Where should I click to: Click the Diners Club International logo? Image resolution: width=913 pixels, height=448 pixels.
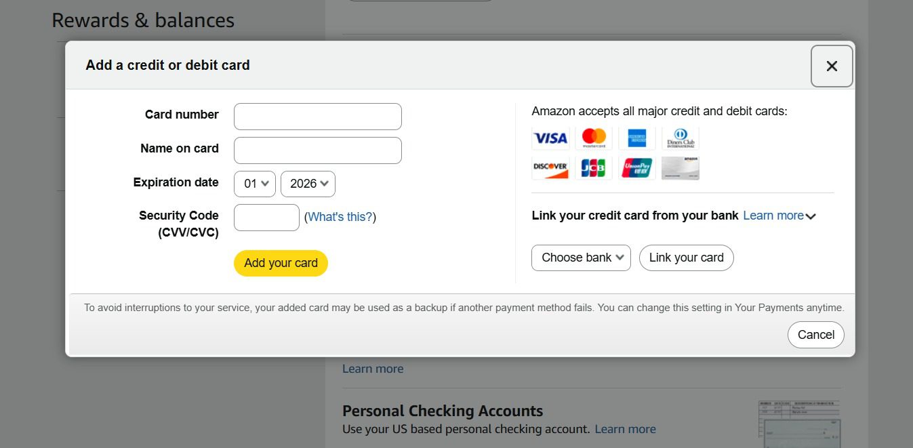680,138
